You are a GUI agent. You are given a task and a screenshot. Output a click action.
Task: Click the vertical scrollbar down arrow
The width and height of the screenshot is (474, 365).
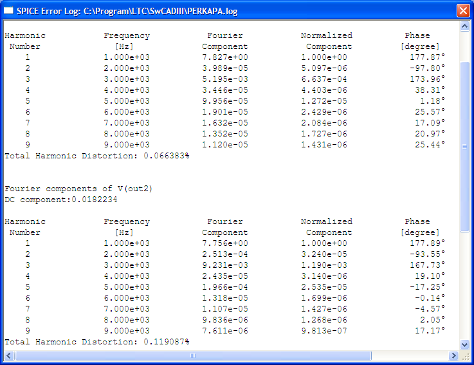point(464,344)
